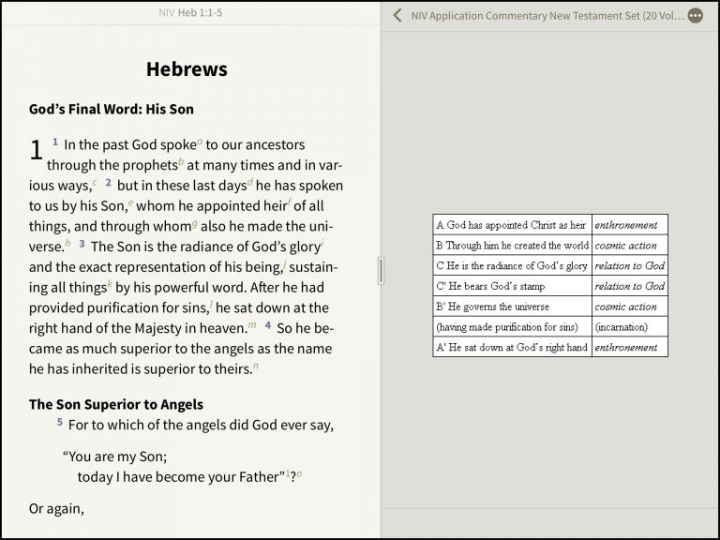
Task: Select 'cosmic action' cell in row B'
Action: [630, 307]
